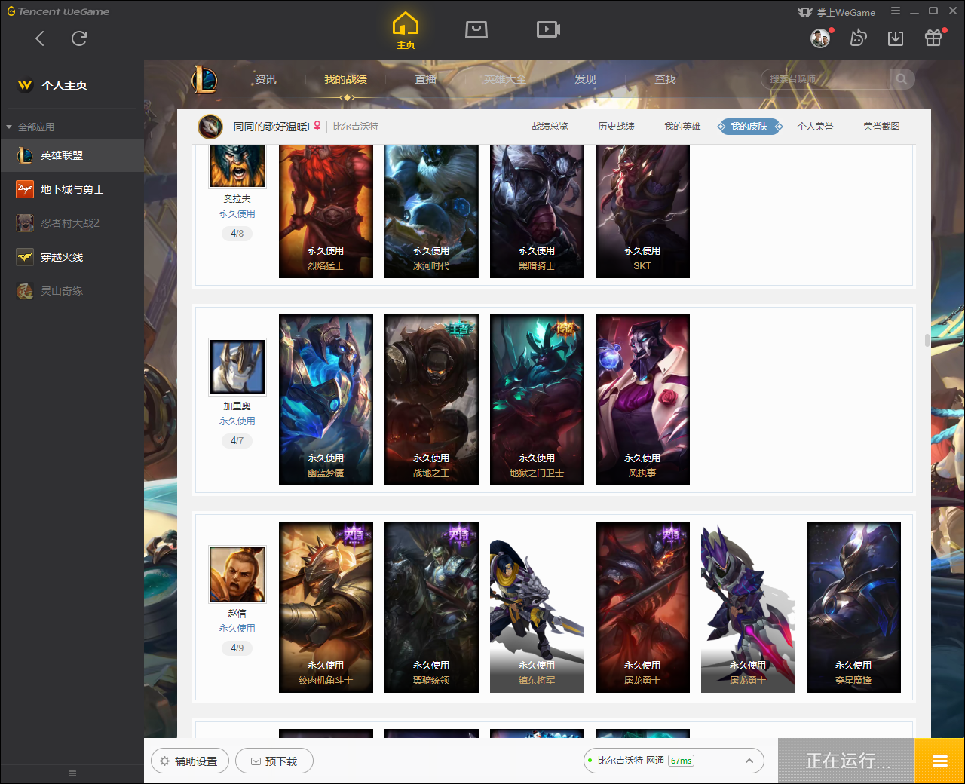This screenshot has height=784, width=965.
Task: Open the 绞肉机角斗士 skin card
Action: point(326,607)
